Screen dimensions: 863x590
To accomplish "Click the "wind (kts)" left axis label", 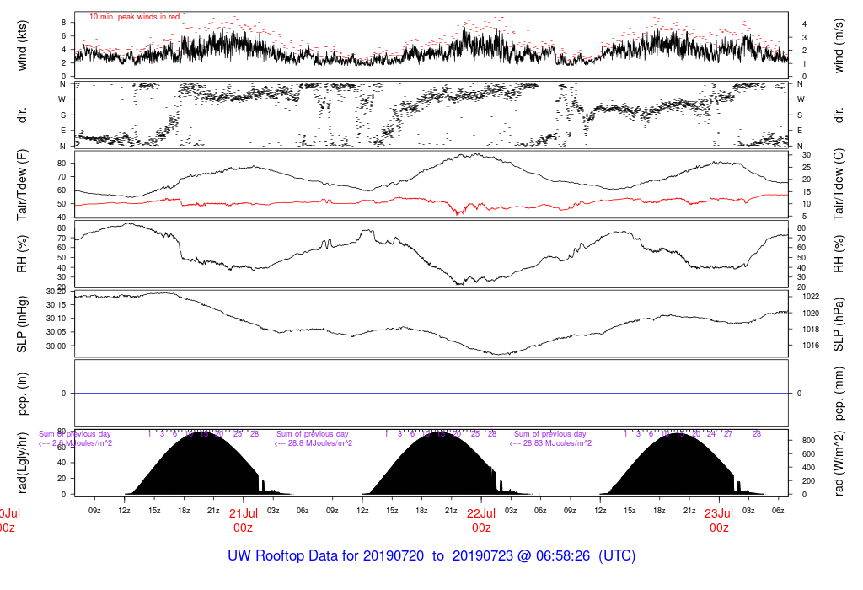I will 23,46.
